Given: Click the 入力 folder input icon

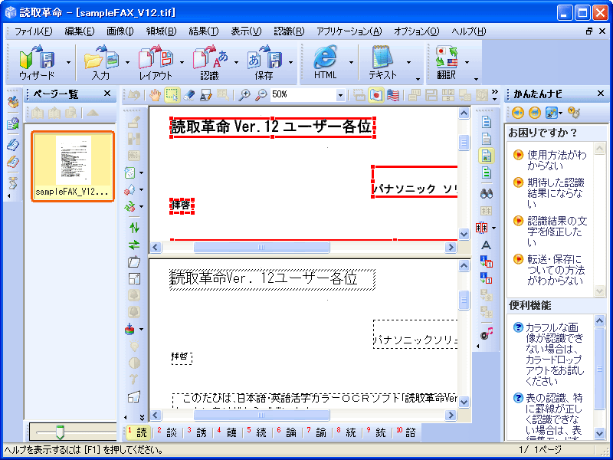Looking at the screenshot, I should coord(101,62).
